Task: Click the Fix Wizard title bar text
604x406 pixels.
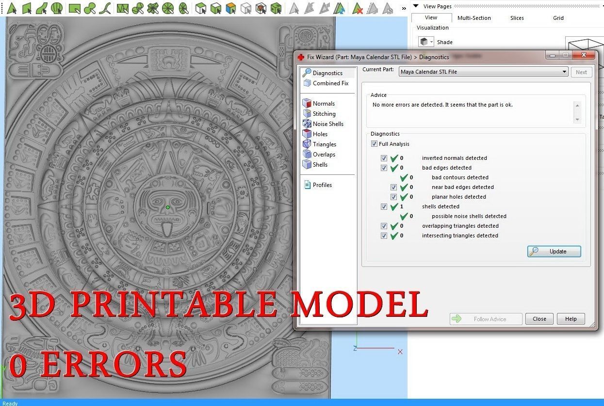Action: point(378,57)
